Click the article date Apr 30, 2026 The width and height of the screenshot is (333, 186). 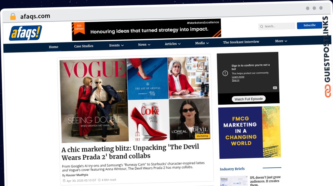(x=81, y=180)
